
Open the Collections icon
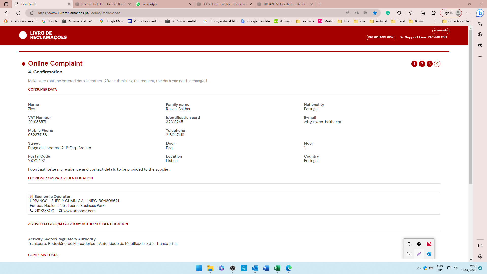click(x=423, y=13)
